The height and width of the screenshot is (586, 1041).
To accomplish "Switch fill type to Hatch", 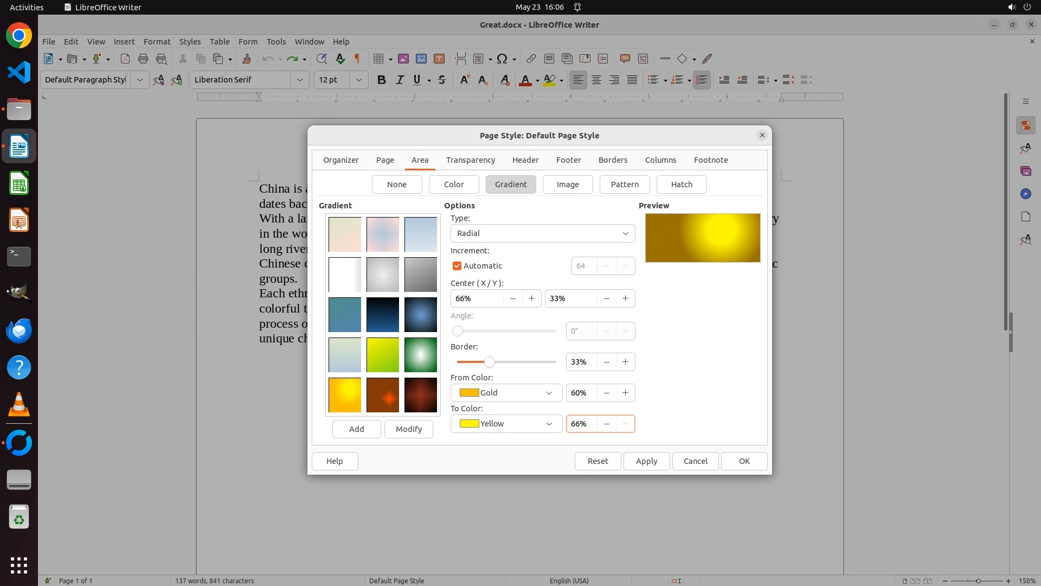I will 681,184.
